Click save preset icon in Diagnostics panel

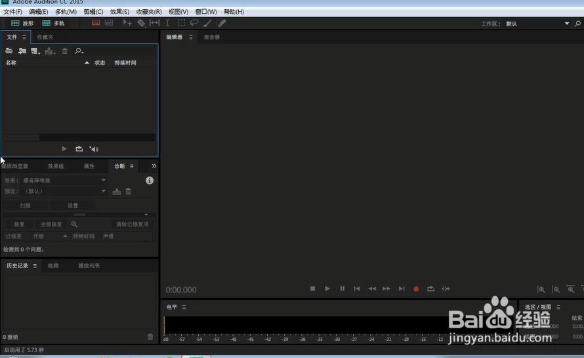117,191
